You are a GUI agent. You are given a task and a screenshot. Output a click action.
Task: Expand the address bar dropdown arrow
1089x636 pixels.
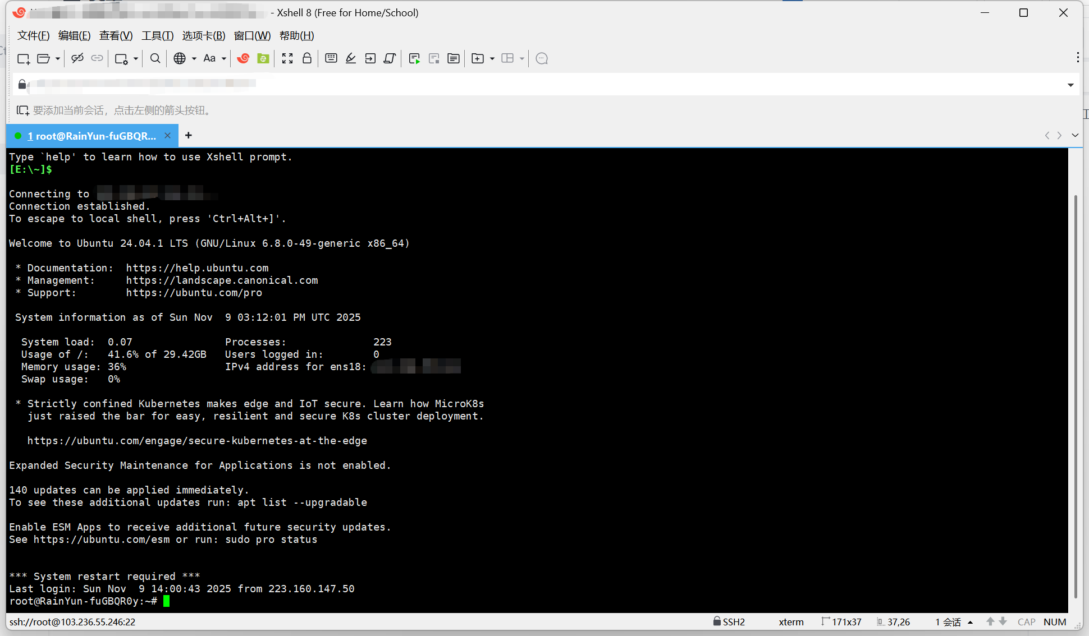[x=1070, y=85]
